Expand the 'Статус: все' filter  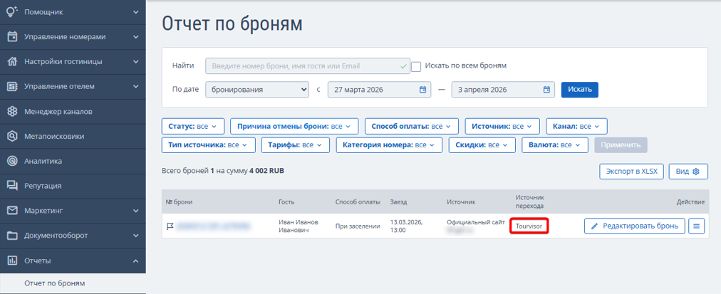pyautogui.click(x=193, y=126)
